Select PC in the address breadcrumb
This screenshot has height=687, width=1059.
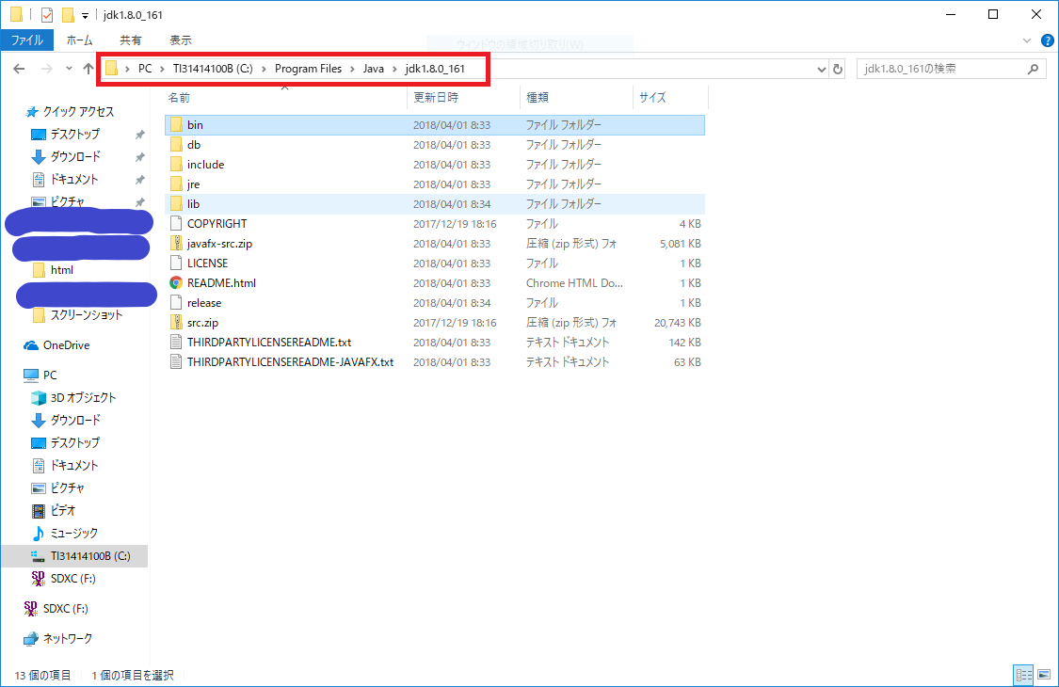coord(145,69)
